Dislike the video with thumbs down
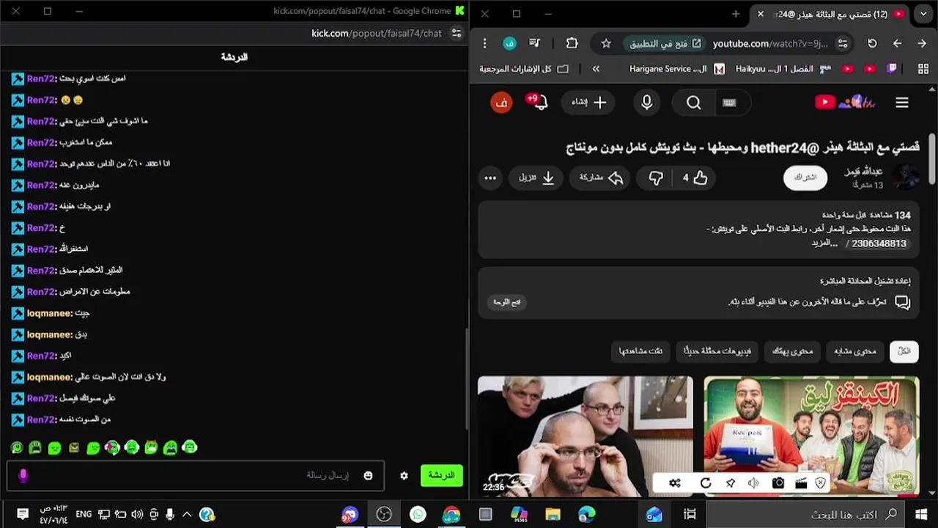The image size is (938, 528). [656, 177]
